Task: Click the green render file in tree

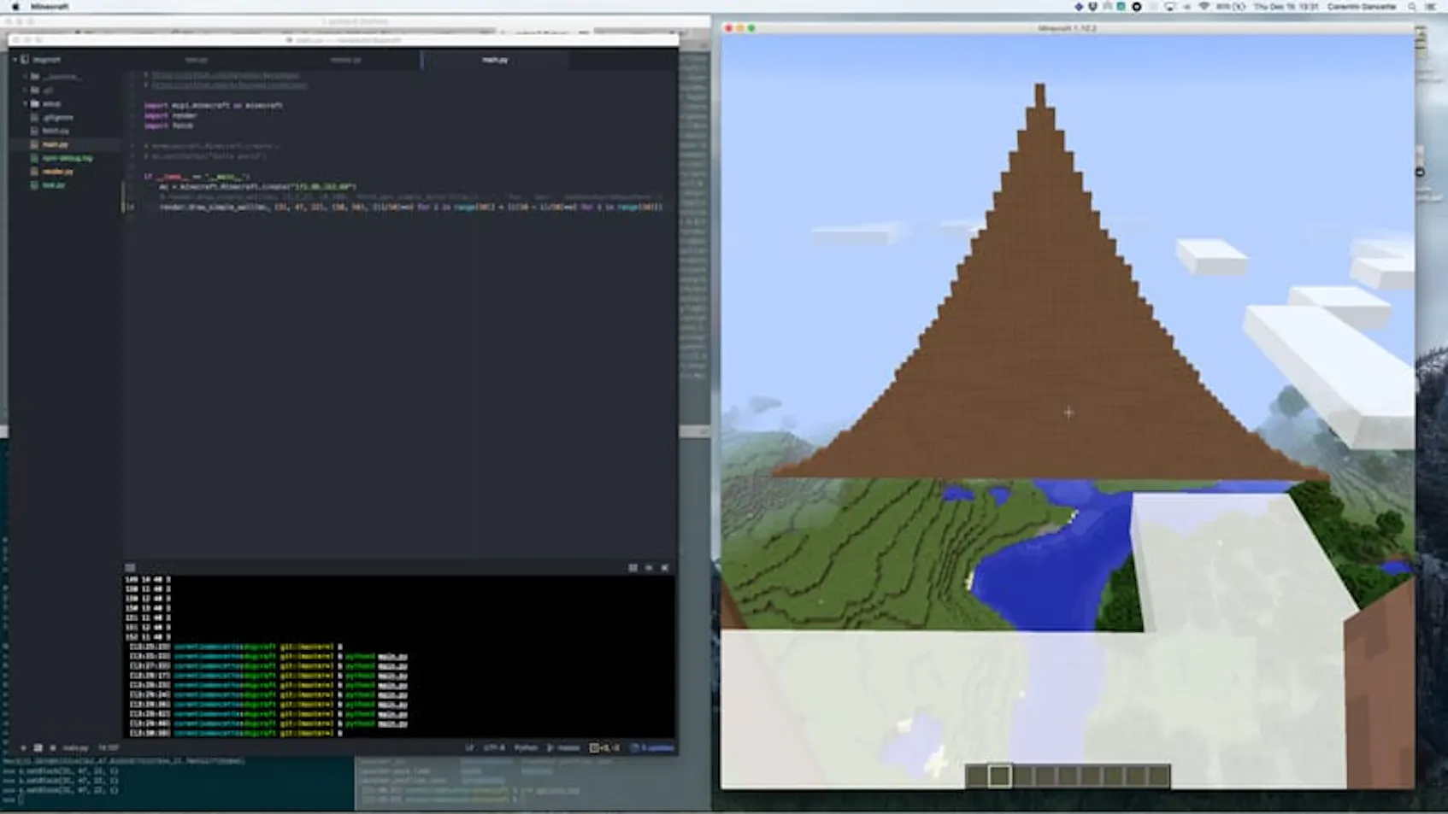Action: click(x=57, y=171)
